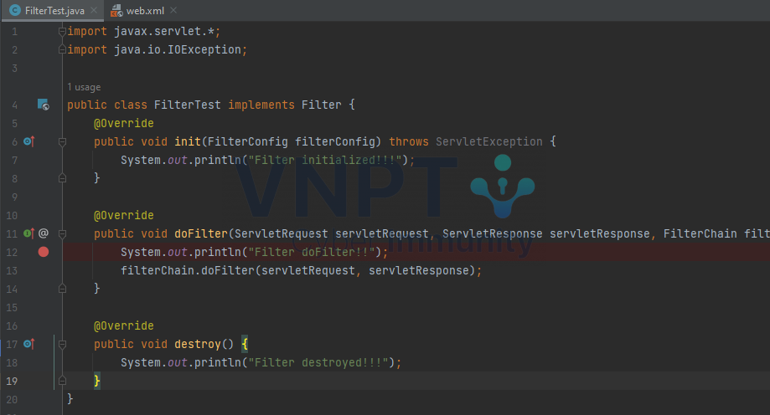Select the FilterTest.java tab
This screenshot has height=415, width=770.
[54, 10]
